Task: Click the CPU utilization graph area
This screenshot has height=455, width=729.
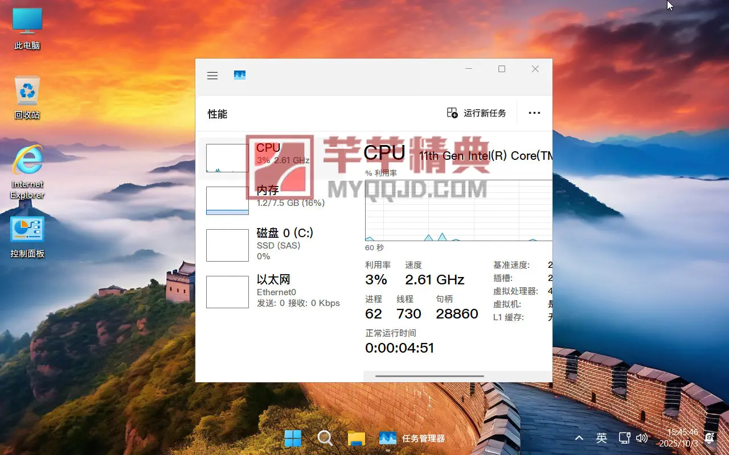Action: [x=458, y=210]
